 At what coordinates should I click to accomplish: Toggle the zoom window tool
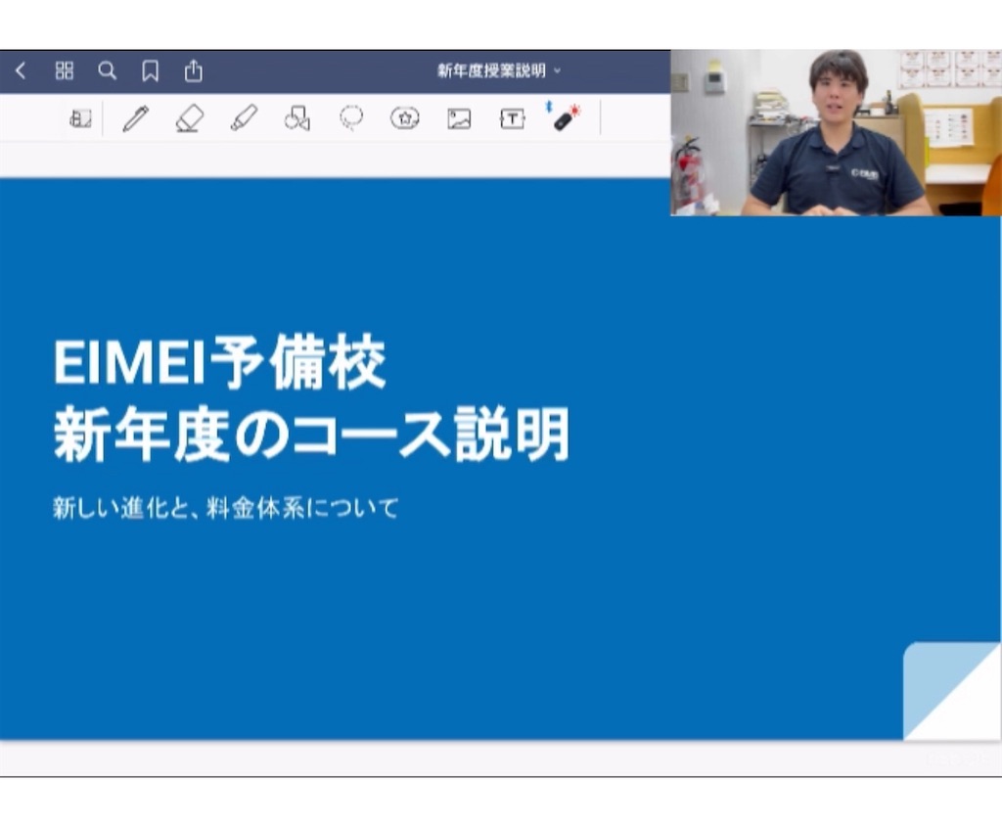click(x=80, y=118)
